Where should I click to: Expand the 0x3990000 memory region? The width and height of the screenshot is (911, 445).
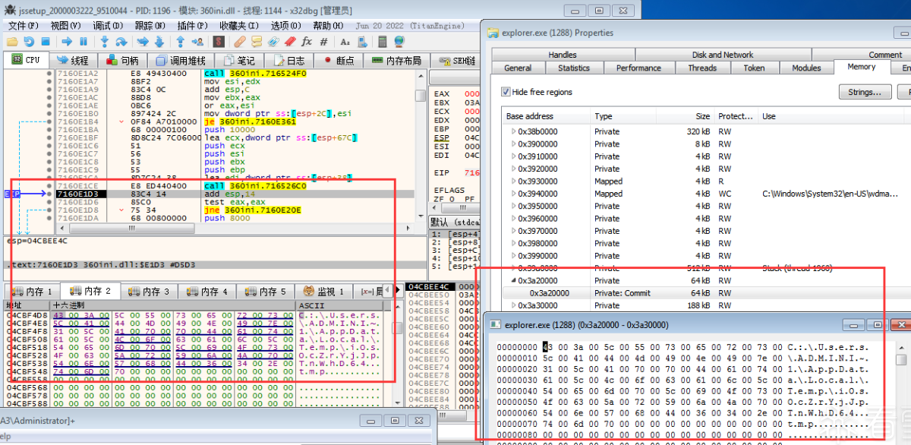coord(513,256)
